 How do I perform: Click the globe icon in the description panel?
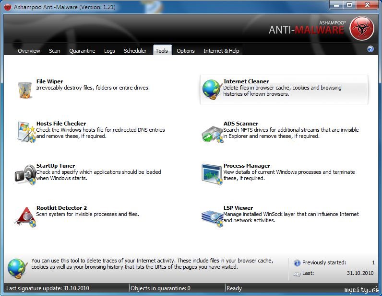coord(17,268)
